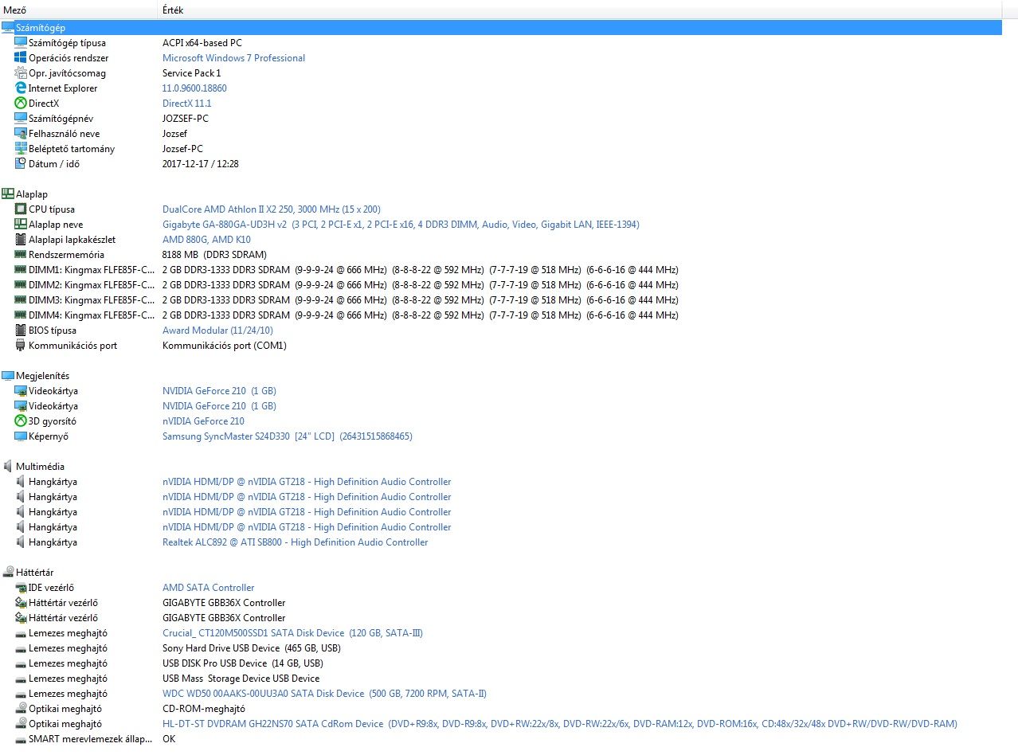
Task: Select the highlighted Számítógép category row
Action: tap(501, 28)
